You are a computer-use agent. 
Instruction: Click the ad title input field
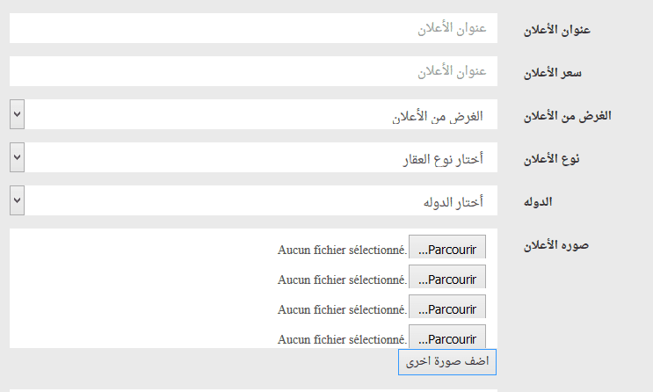pyautogui.click(x=253, y=28)
